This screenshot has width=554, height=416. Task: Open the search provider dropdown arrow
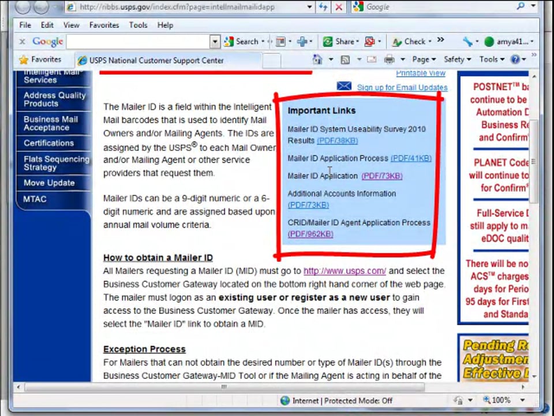(x=533, y=6)
